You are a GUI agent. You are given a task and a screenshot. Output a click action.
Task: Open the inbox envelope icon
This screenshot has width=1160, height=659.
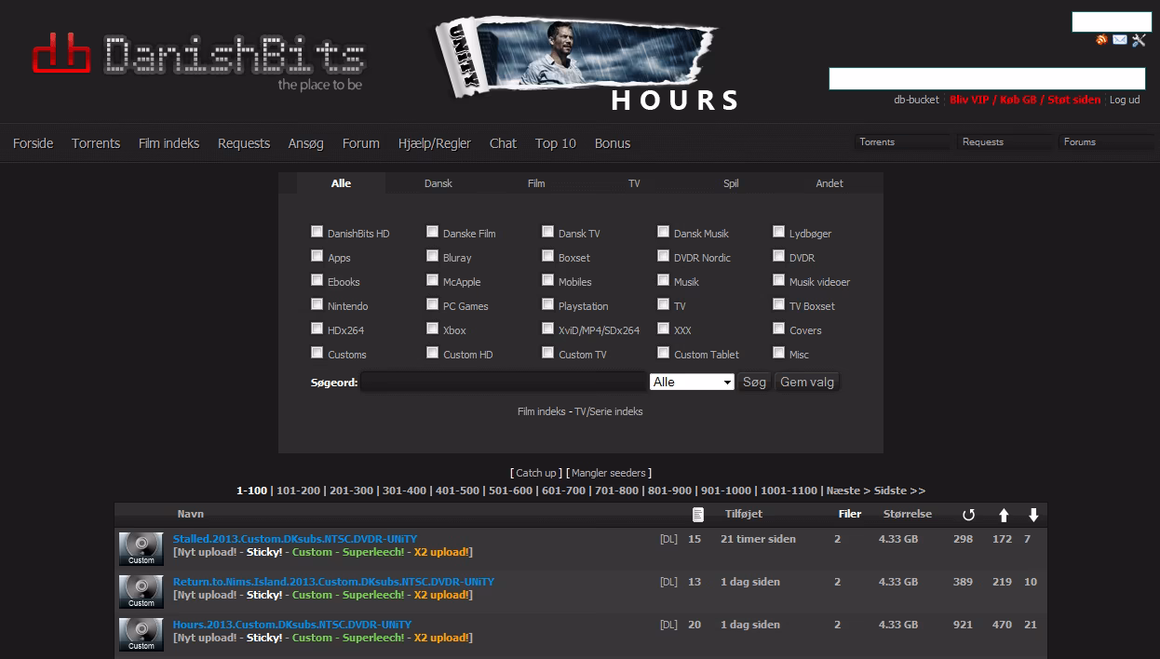tap(1120, 40)
